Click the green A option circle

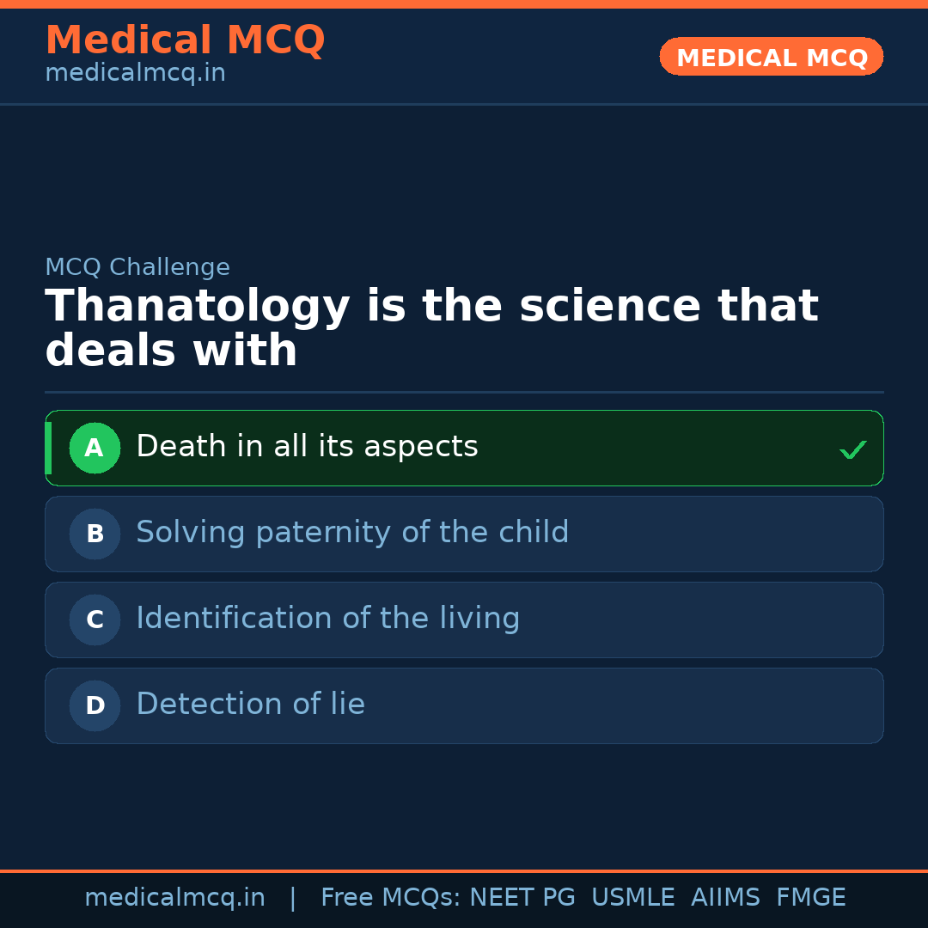[x=95, y=448]
